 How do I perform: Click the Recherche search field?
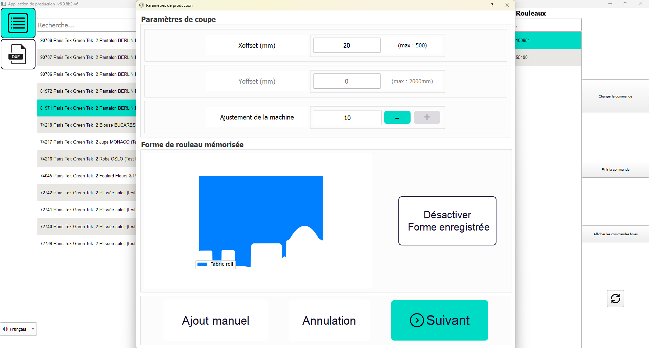click(x=86, y=25)
